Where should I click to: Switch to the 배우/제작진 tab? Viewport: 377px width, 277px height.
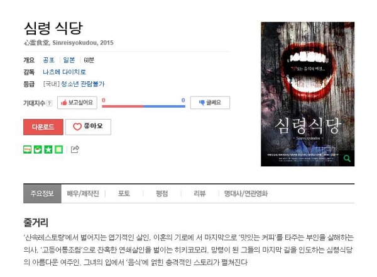83,194
